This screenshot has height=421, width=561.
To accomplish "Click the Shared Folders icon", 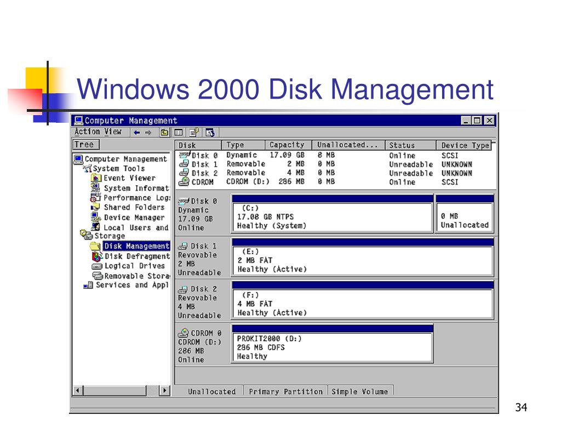I will click(x=95, y=207).
